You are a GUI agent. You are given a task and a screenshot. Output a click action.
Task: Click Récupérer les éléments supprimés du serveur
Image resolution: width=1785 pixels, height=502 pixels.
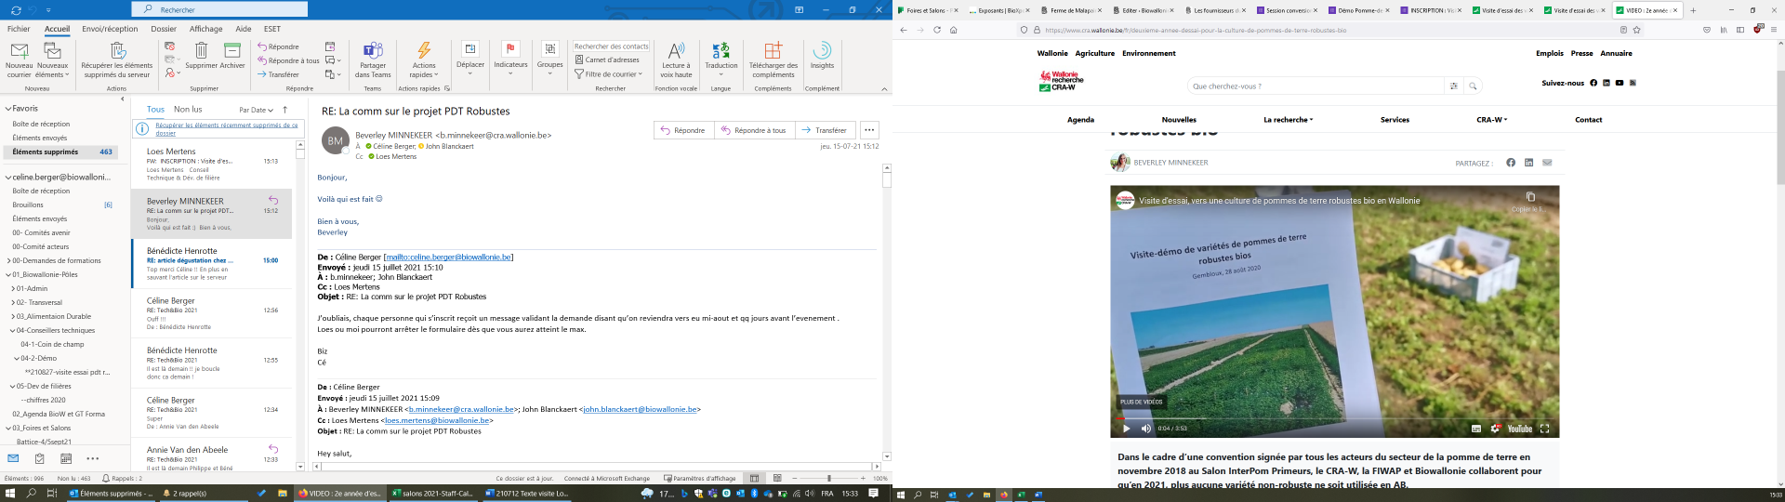click(x=116, y=59)
